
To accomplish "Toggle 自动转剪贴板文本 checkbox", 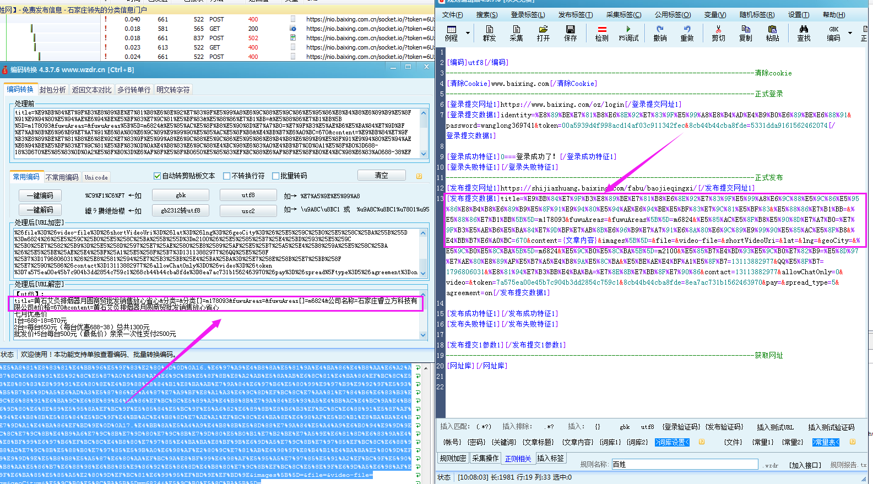I will [157, 176].
